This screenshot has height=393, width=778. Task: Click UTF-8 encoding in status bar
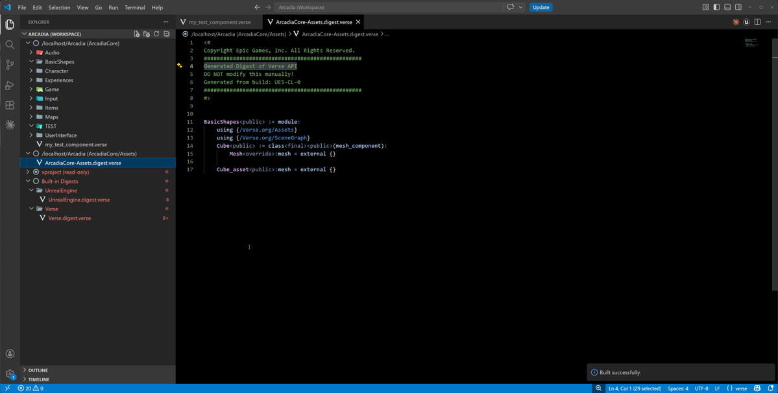click(x=701, y=388)
